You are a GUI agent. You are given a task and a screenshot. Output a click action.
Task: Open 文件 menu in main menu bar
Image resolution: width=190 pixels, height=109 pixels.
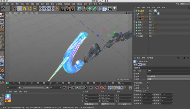coord(2,4)
